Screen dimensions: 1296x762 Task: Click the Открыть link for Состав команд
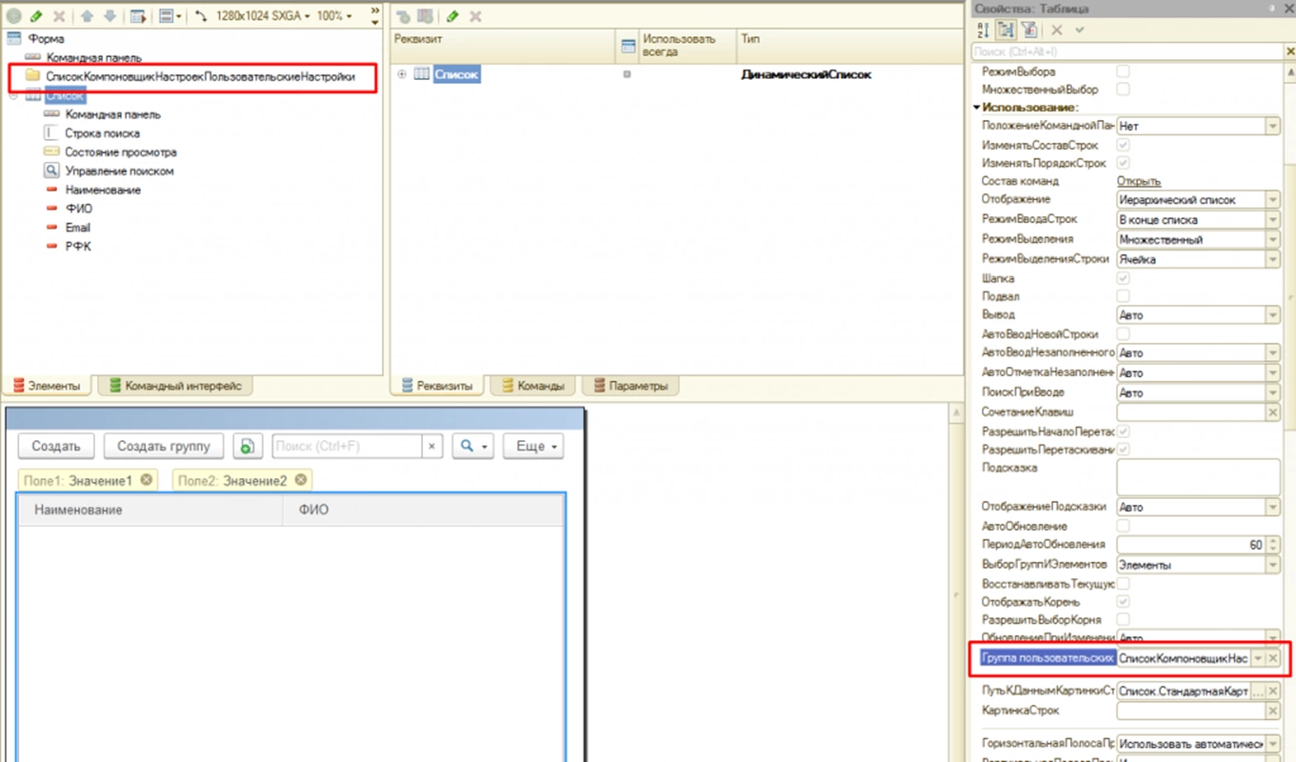coord(1139,181)
